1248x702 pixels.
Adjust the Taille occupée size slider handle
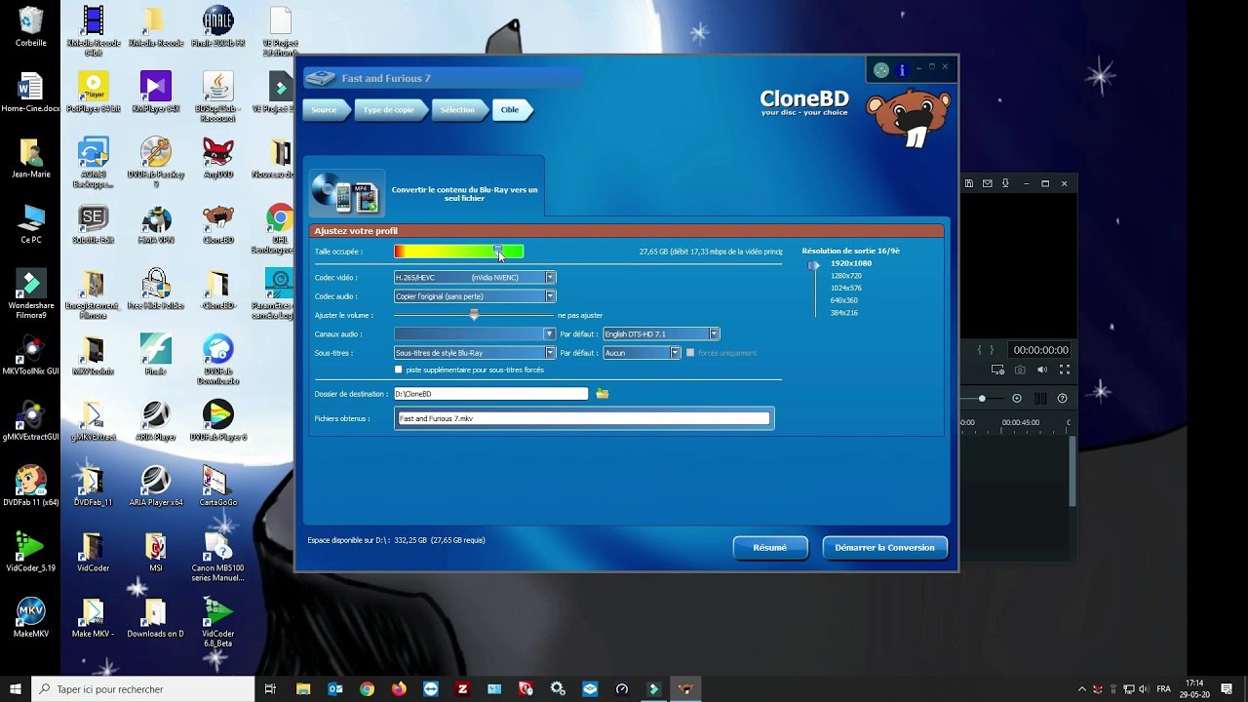[x=498, y=252]
